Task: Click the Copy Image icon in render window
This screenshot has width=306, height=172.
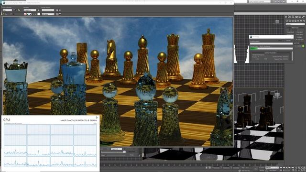Action: [x=6, y=14]
